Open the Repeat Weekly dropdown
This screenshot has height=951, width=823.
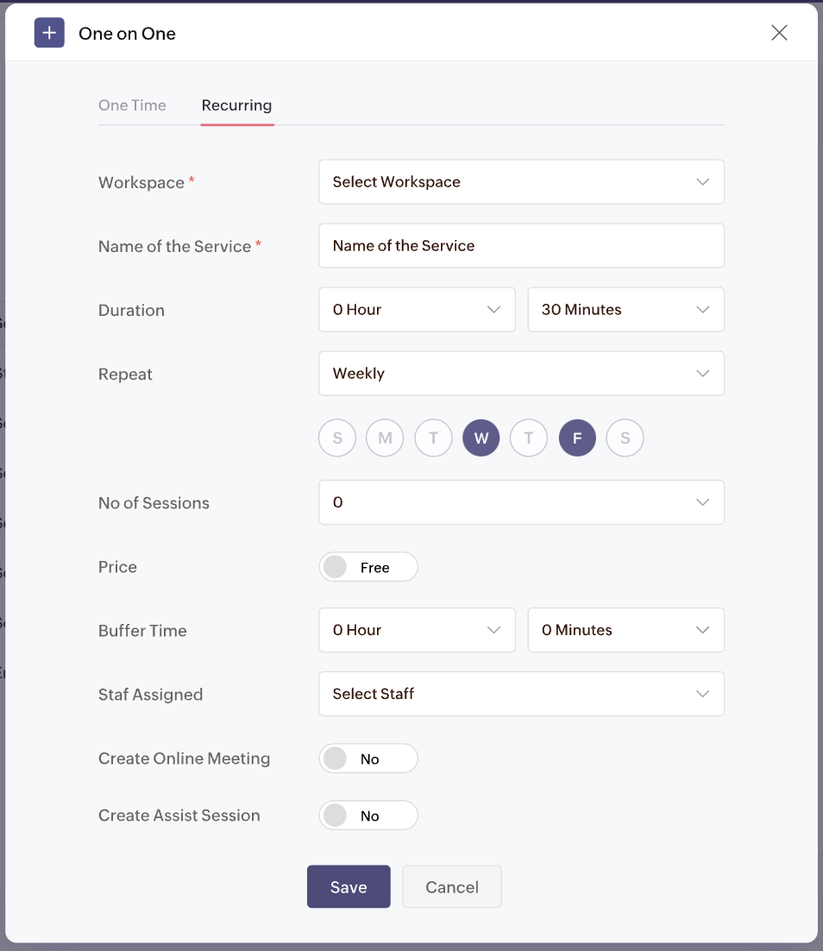[x=522, y=374]
